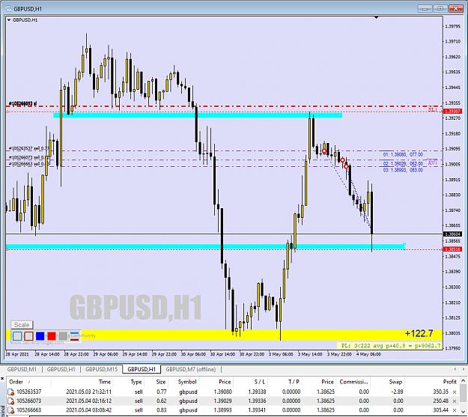Click the orders list scrollbar up arrow
This screenshot has width=468, height=417.
[463, 381]
